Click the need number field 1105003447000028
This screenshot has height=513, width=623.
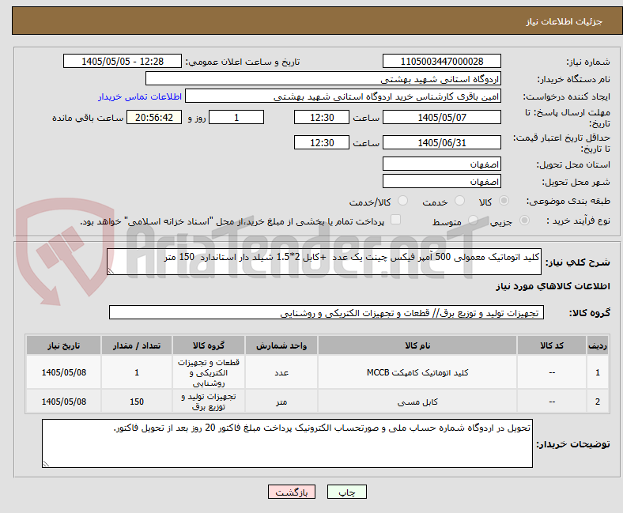(x=442, y=61)
